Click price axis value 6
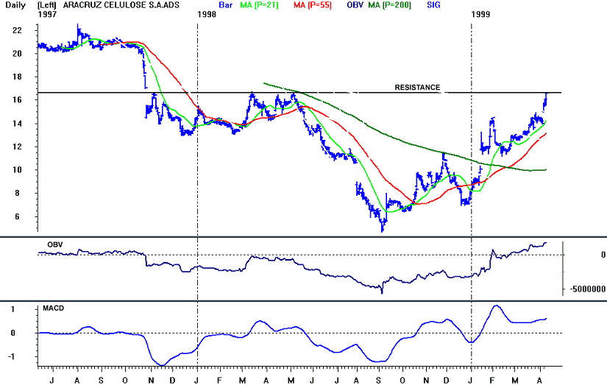 coord(17,216)
